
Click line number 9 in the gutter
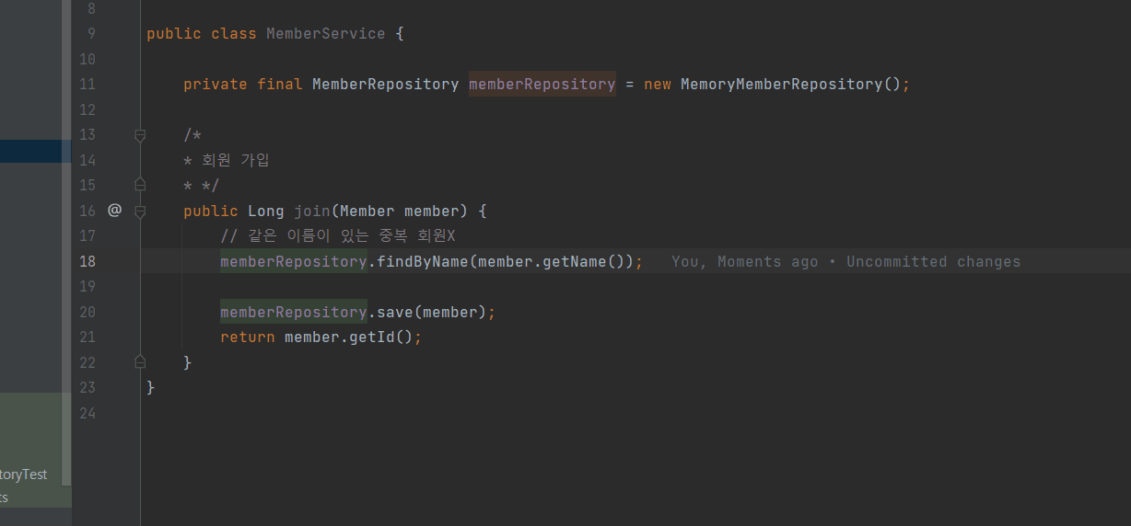pos(91,34)
